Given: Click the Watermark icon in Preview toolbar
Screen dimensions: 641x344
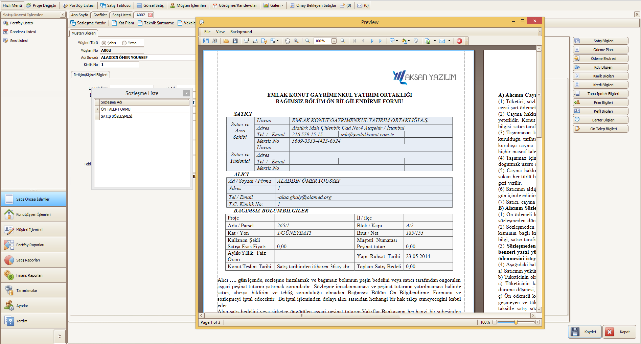Looking at the screenshot, I should coord(416,41).
